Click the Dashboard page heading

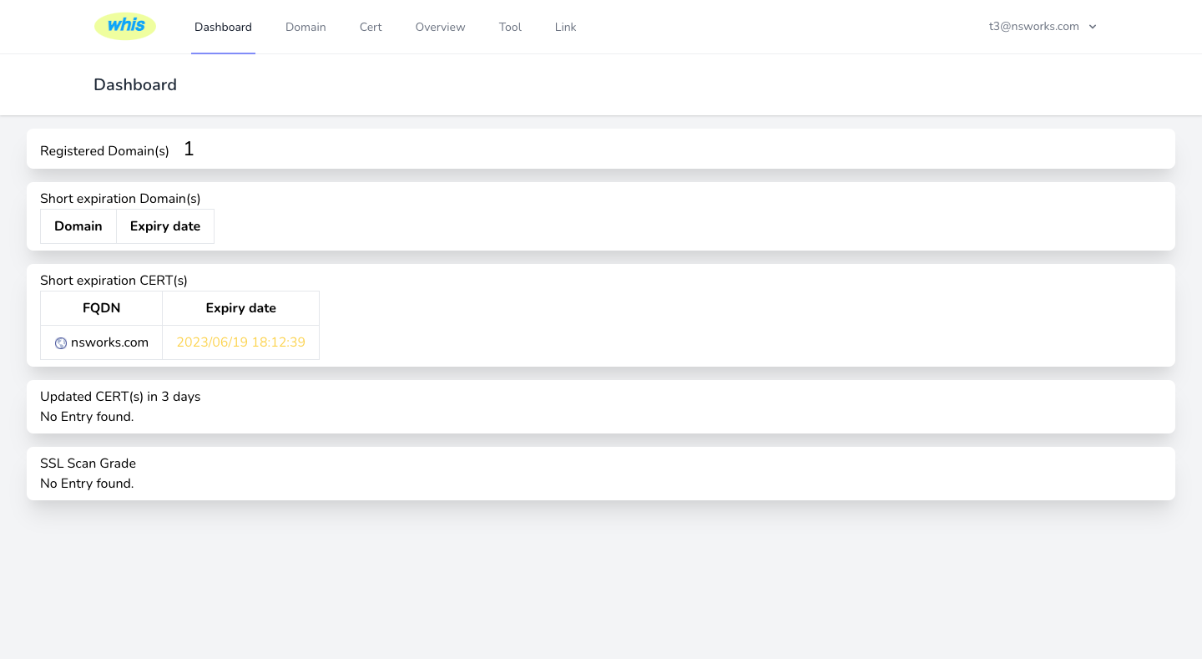pyautogui.click(x=135, y=85)
